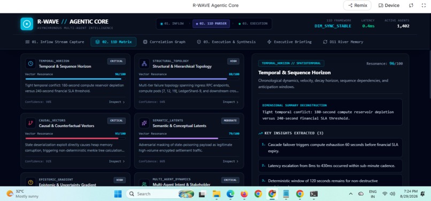Open the volume control in system tray
Image resolution: width=431 pixels, height=201 pixels.
pos(392,194)
